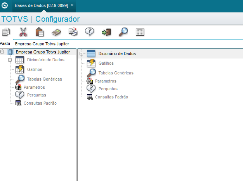The image size is (243, 181).
Task: Click the Pasta path input field
Action: 128,44
